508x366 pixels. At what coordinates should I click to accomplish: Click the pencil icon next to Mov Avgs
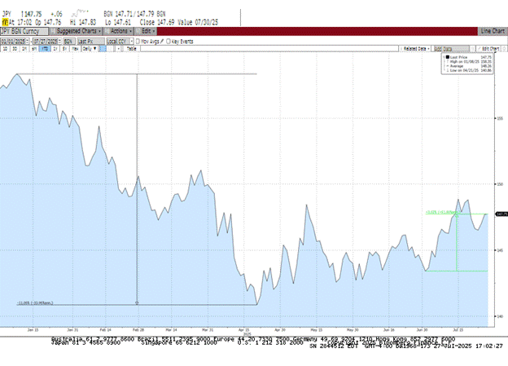point(162,41)
